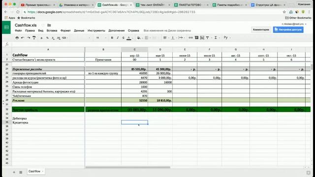Activate the paint format tool
The image size is (315, 177).
point(34,38)
